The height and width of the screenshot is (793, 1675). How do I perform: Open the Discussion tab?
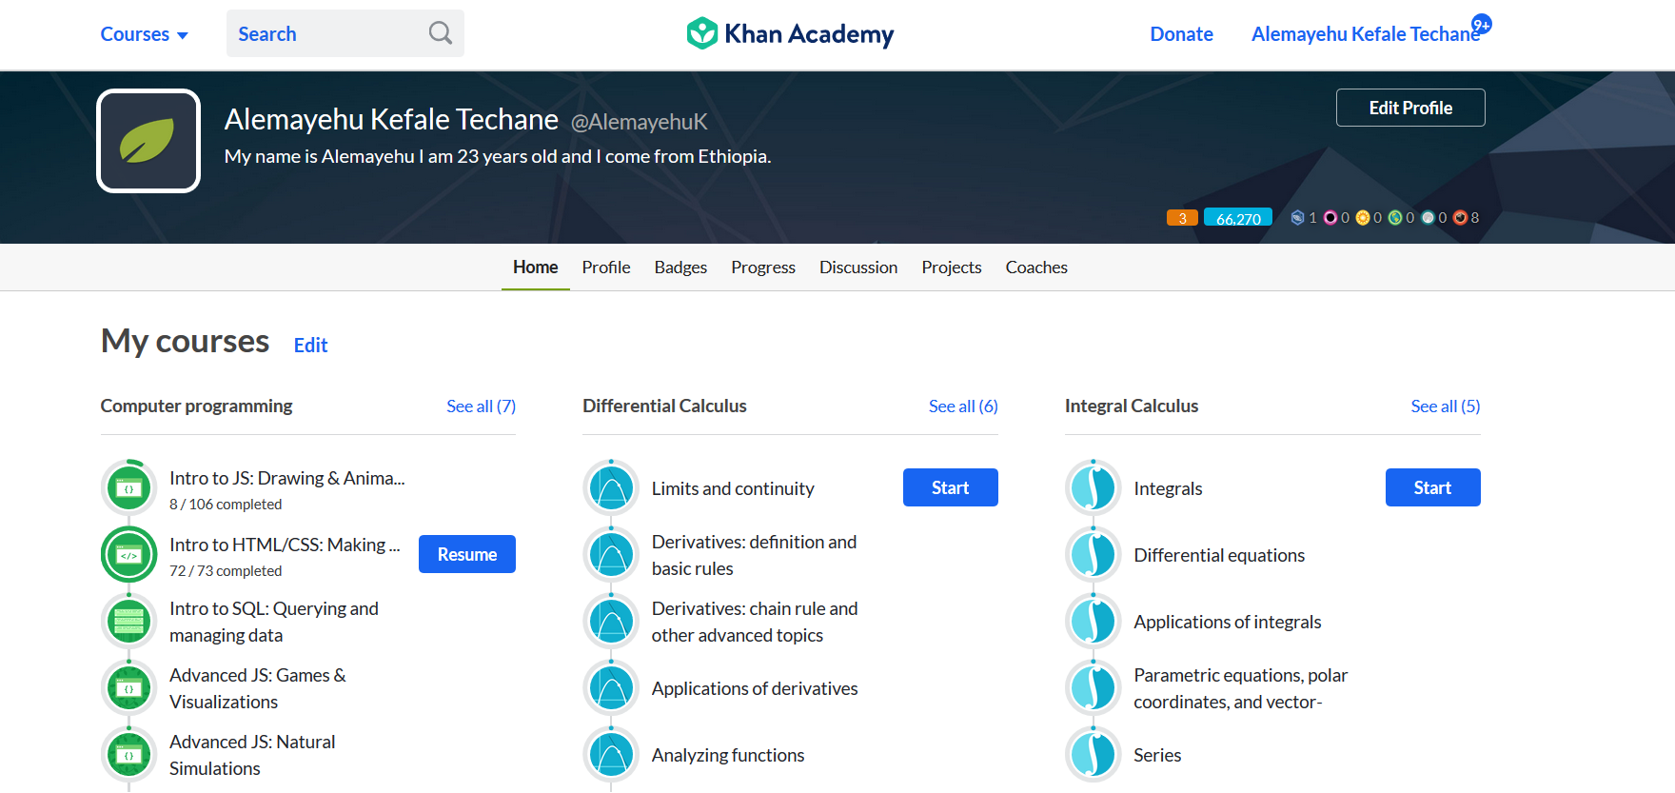click(858, 268)
